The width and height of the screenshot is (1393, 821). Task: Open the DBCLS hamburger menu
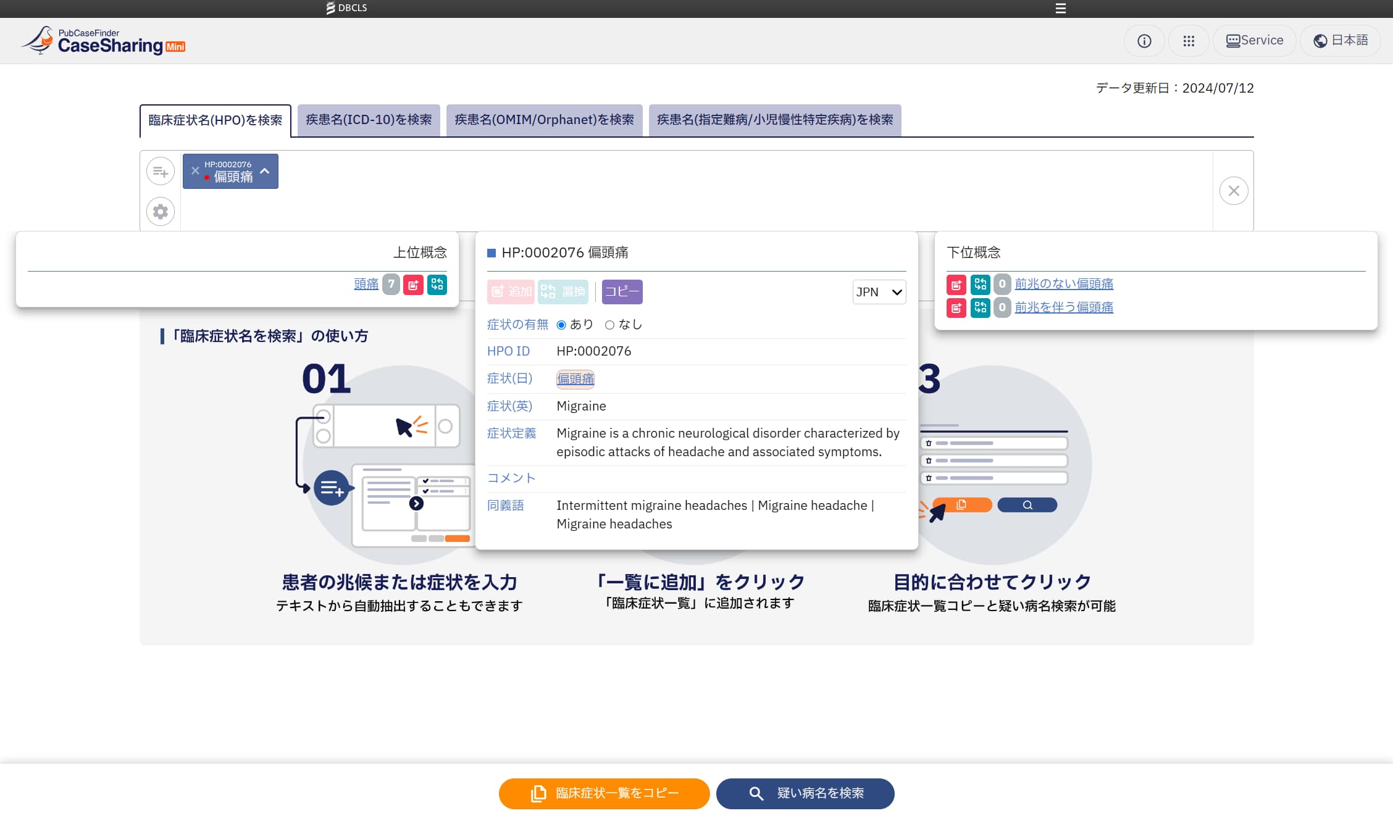(1060, 8)
